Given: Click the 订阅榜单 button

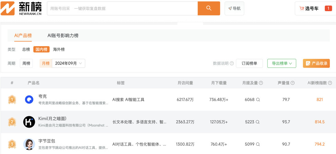Looking at the screenshot, I should [250, 63].
